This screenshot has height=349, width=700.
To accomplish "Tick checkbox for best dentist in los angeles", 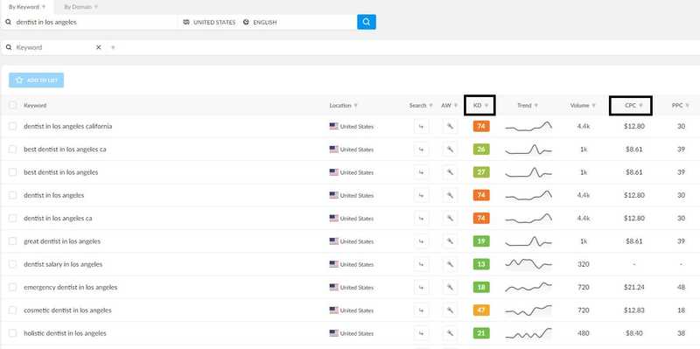I will (12, 172).
